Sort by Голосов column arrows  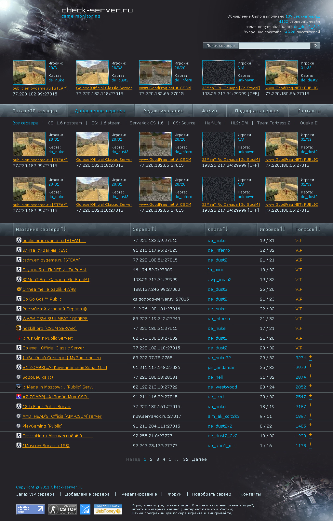click(x=318, y=229)
